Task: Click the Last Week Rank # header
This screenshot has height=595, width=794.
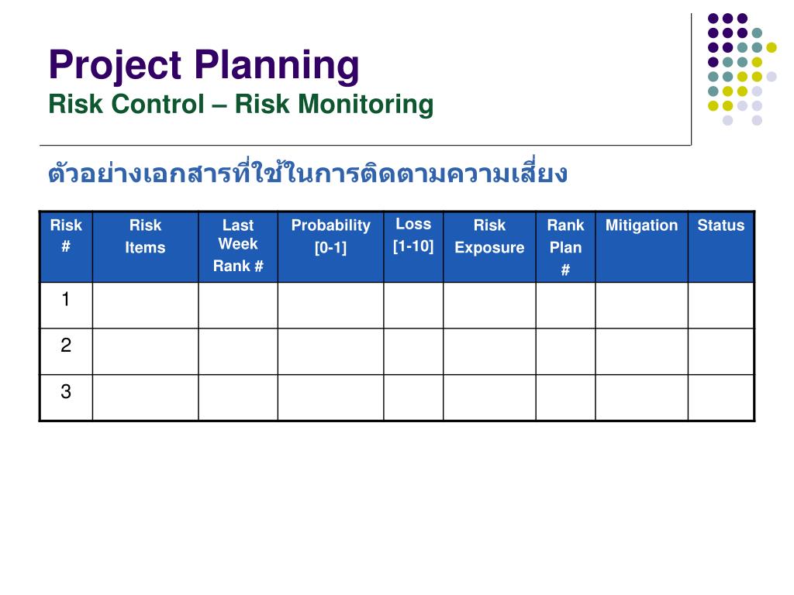Action: point(238,247)
